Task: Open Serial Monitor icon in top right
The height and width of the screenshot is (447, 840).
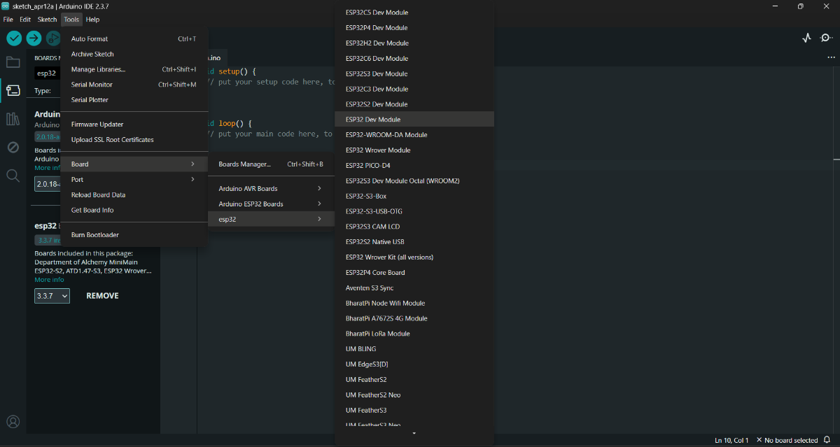Action: coord(826,38)
